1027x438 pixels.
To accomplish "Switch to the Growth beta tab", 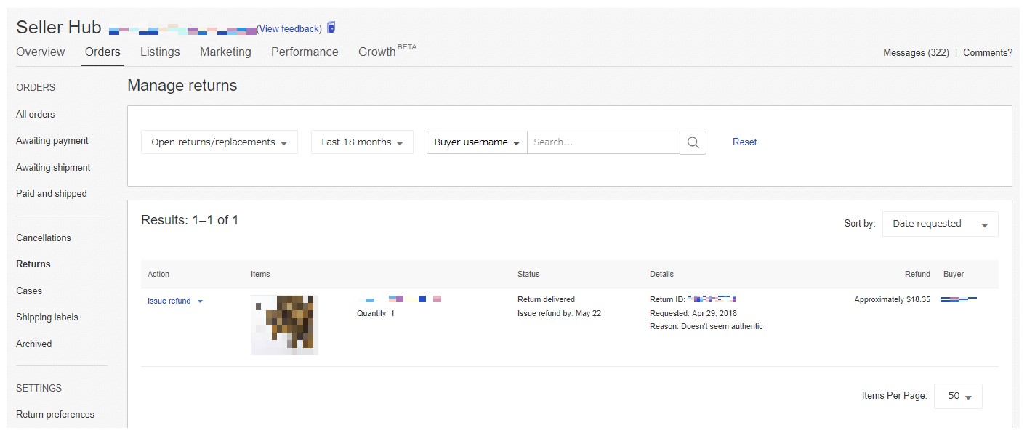I will click(387, 51).
